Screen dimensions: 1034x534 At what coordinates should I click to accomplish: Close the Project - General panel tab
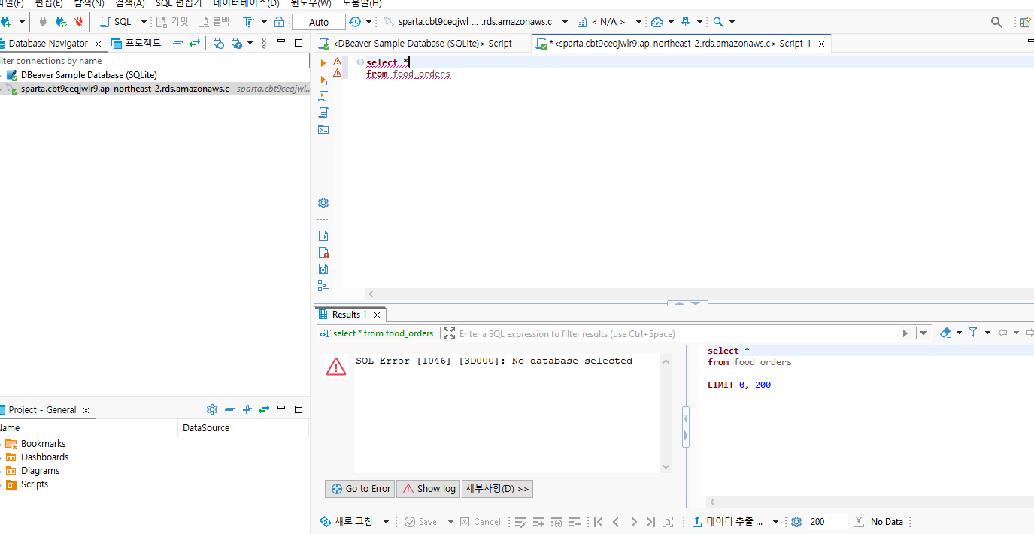tap(86, 410)
